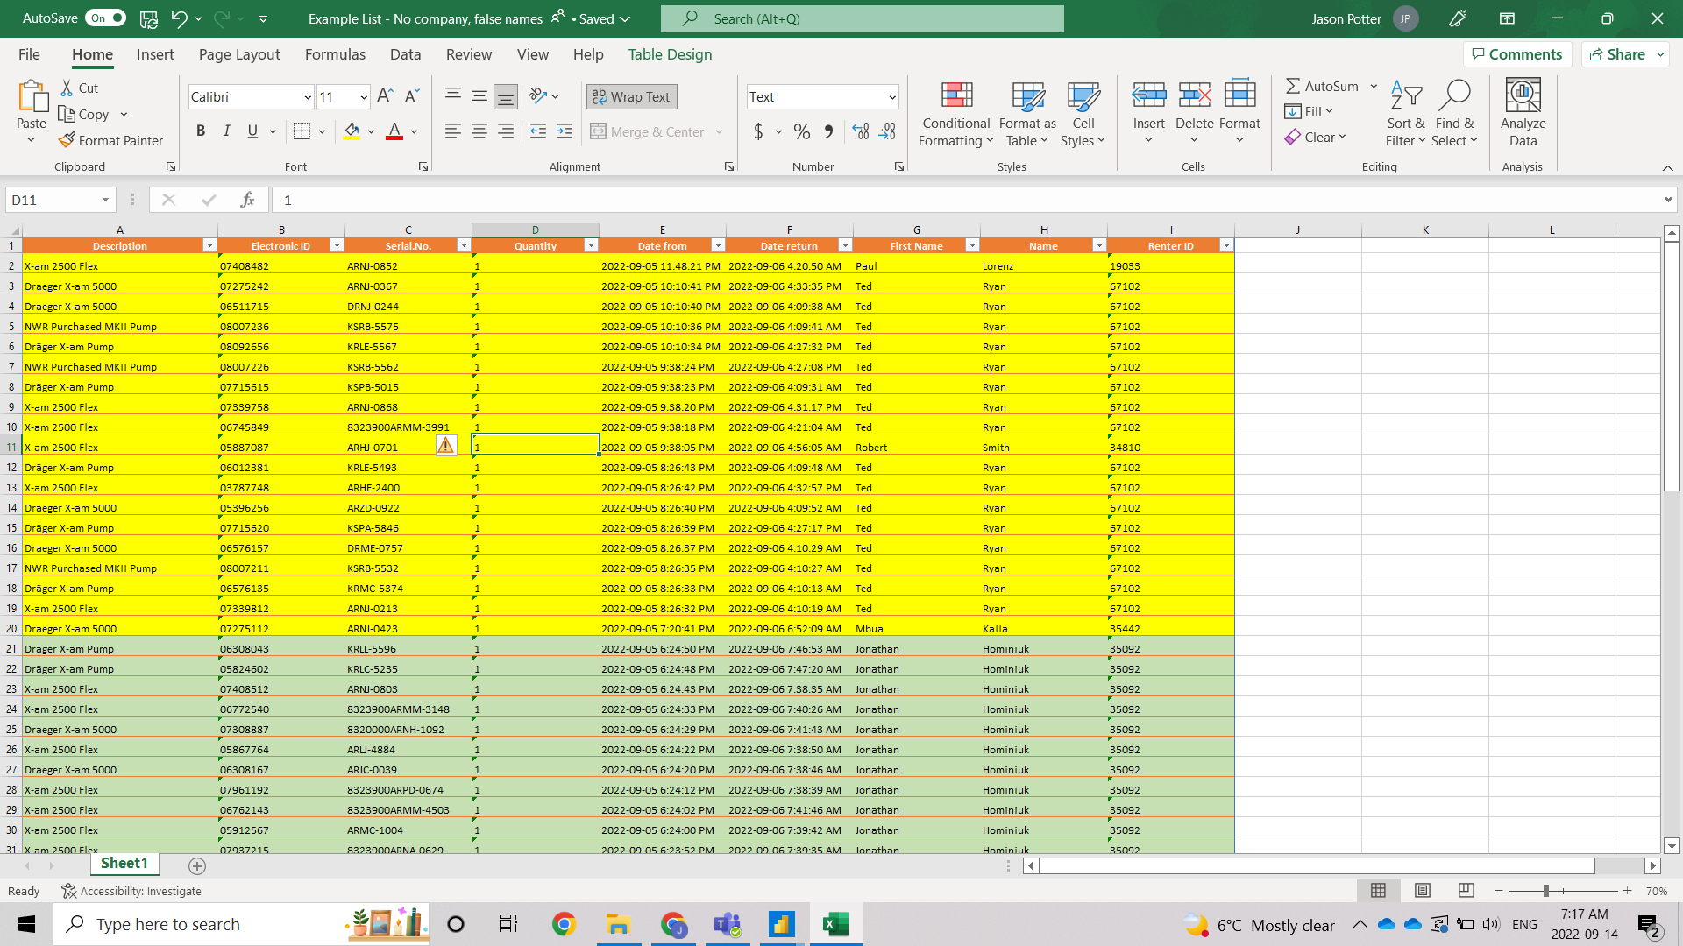Toggle AutoSave switch off
The image size is (1683, 946).
click(105, 18)
